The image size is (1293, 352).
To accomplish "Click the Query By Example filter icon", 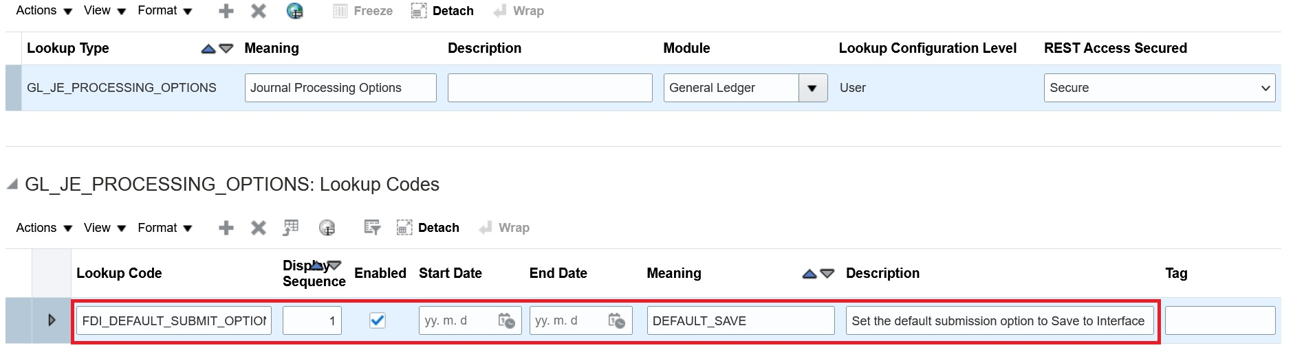I will (x=372, y=228).
